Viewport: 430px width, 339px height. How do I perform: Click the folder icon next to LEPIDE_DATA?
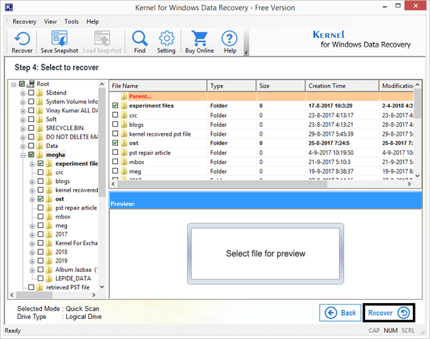[49, 278]
